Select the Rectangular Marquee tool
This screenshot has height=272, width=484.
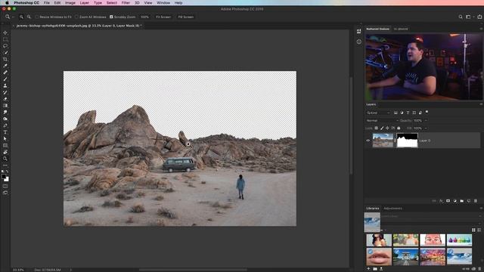click(5, 39)
